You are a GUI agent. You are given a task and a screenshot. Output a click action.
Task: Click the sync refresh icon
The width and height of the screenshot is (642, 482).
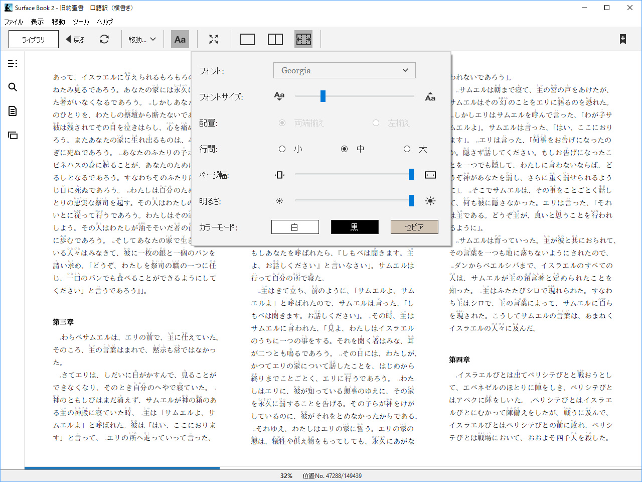[x=104, y=39]
